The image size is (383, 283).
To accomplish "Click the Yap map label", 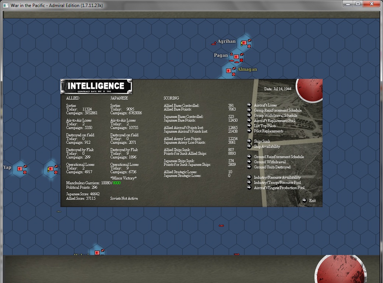I will [x=7, y=167].
